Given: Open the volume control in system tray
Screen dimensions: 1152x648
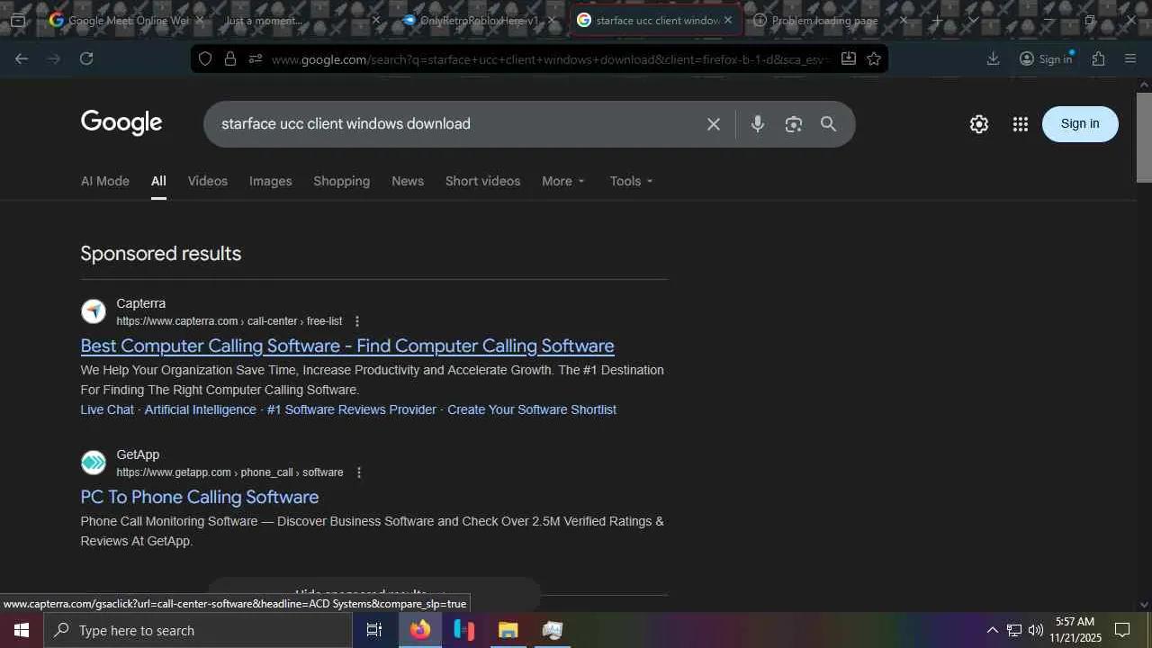Looking at the screenshot, I should (x=1036, y=630).
